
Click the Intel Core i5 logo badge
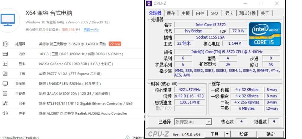[x=265, y=34]
